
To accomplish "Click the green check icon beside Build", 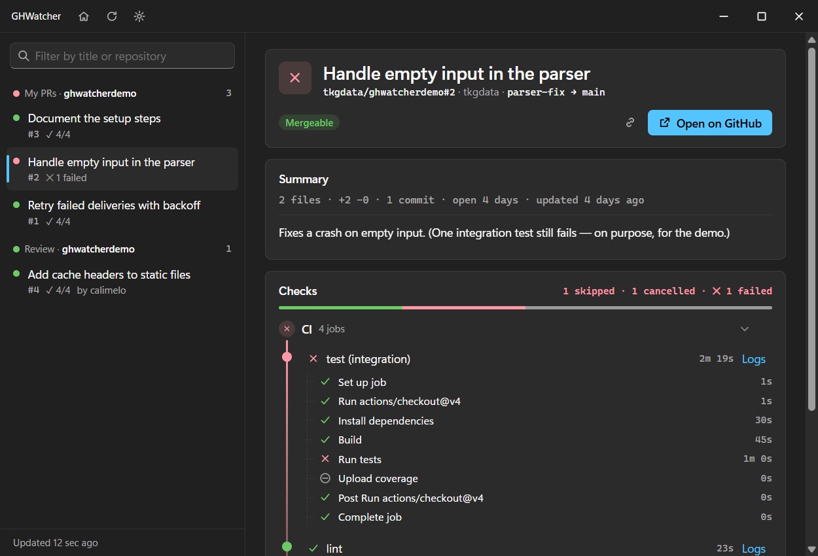I will 325,440.
